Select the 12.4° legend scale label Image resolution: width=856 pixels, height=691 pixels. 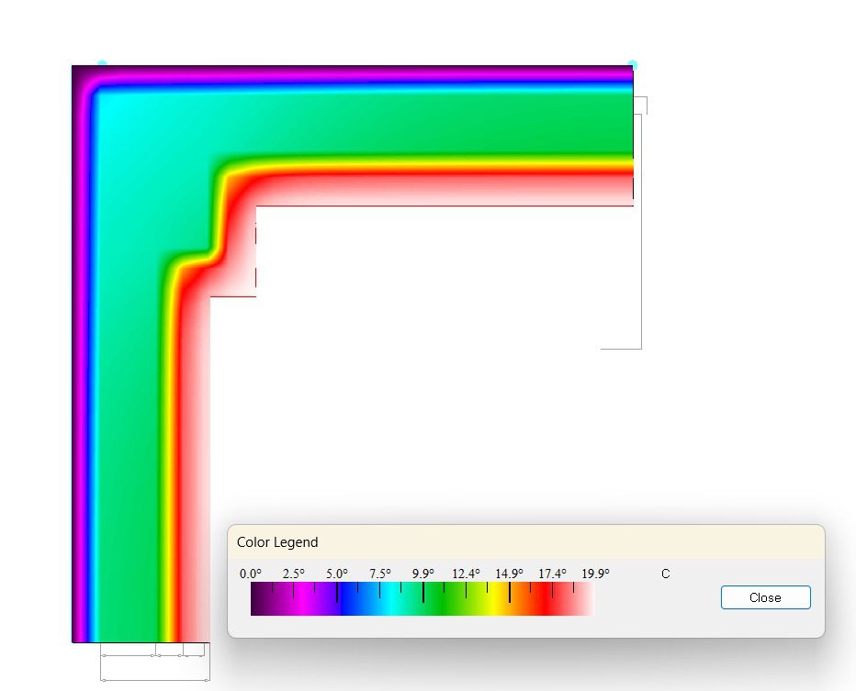466,574
